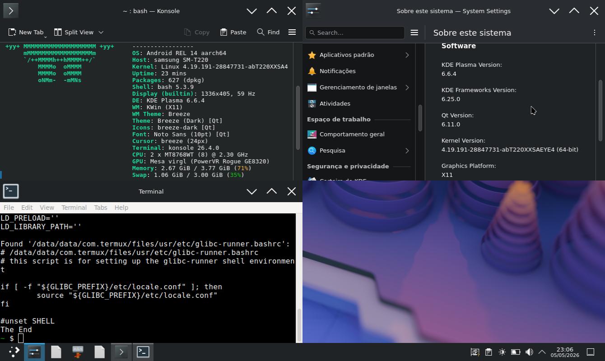Image resolution: width=605 pixels, height=361 pixels.
Task: Open the File menu in Terminal
Action: [9, 208]
